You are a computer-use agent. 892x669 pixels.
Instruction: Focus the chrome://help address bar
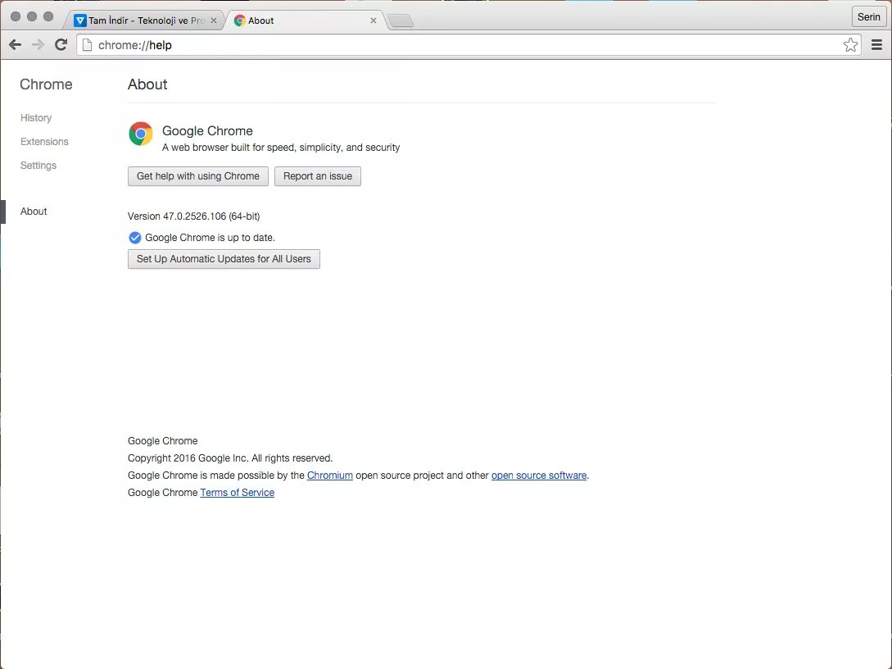(467, 45)
